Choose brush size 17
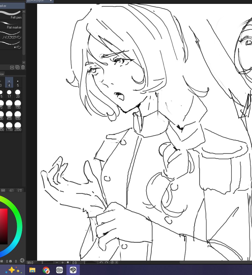The width and height of the screenshot is (252, 275). point(9,94)
